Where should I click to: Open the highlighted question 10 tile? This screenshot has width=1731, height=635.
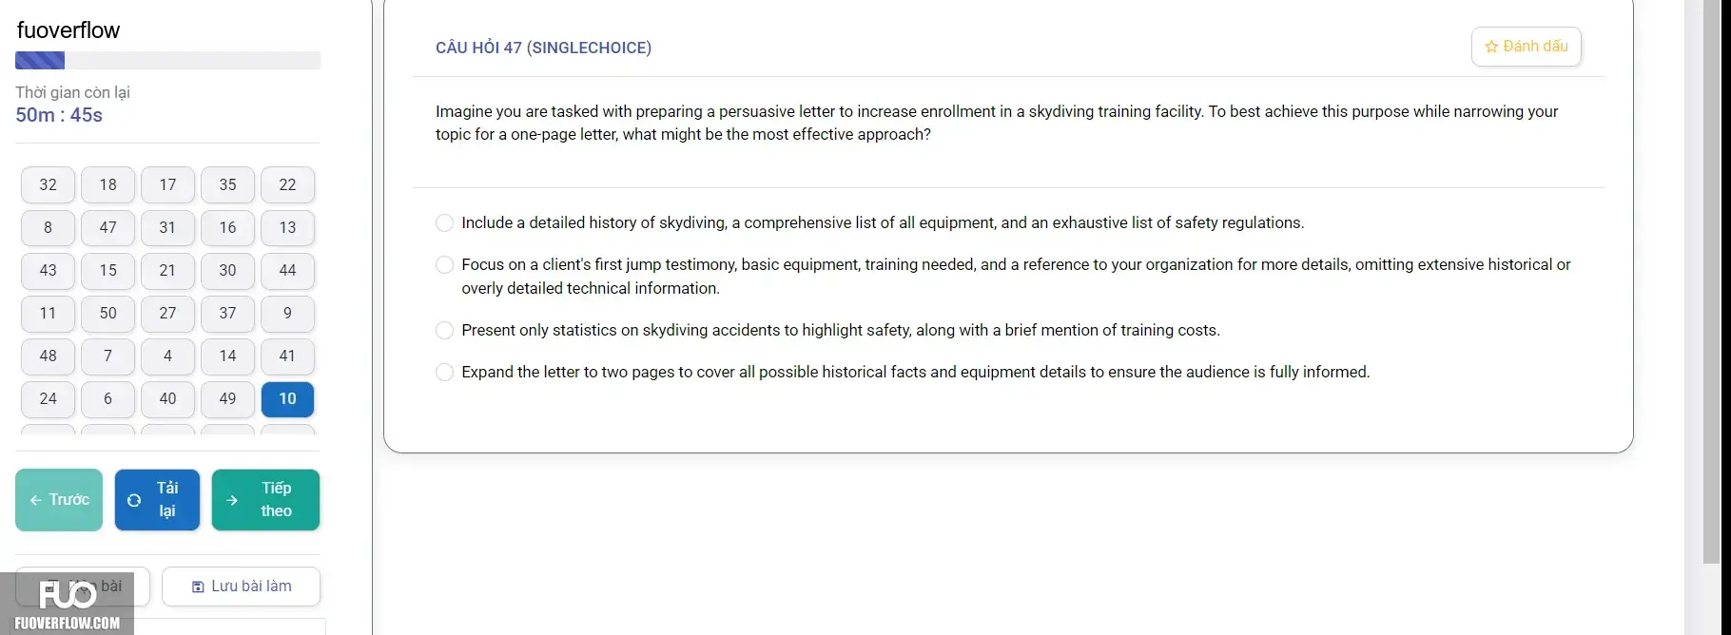(x=287, y=398)
